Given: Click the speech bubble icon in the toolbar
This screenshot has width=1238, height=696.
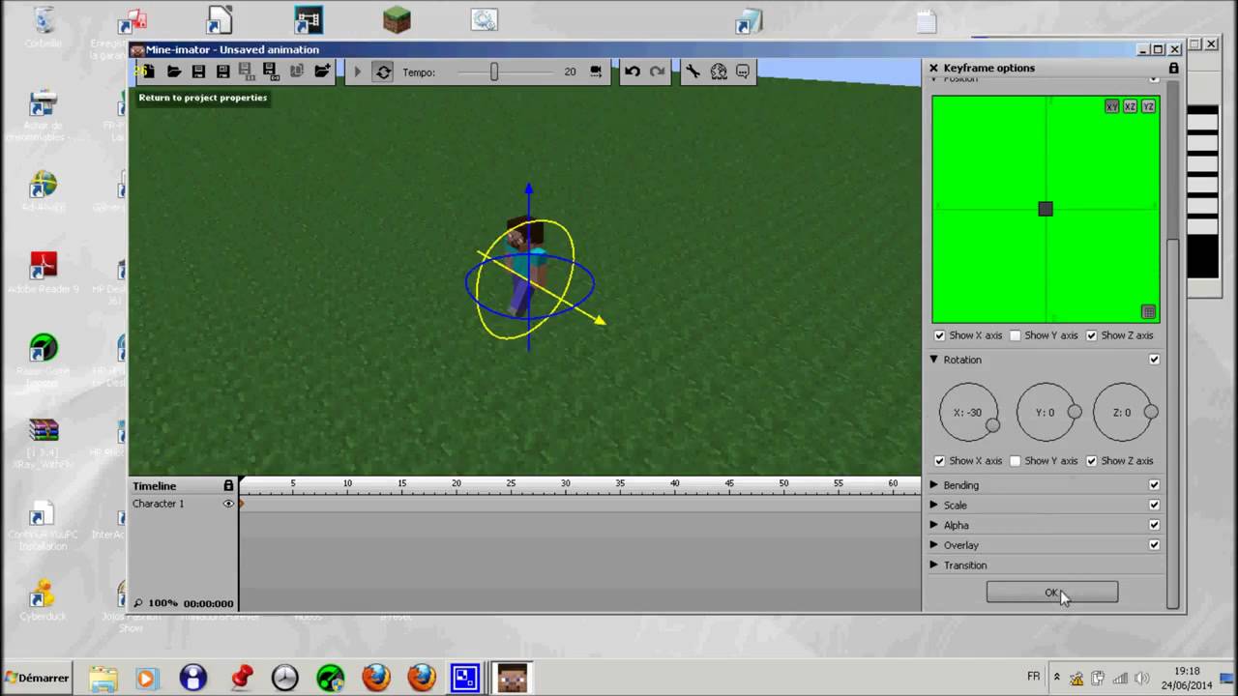Looking at the screenshot, I should click(x=743, y=72).
